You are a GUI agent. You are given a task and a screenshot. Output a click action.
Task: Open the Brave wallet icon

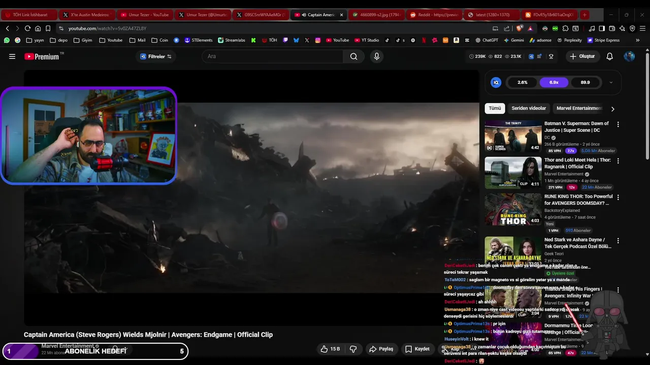[x=611, y=28]
